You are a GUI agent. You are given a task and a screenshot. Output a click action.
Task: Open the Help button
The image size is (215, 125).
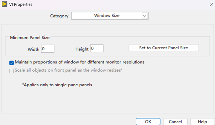tap(202, 122)
